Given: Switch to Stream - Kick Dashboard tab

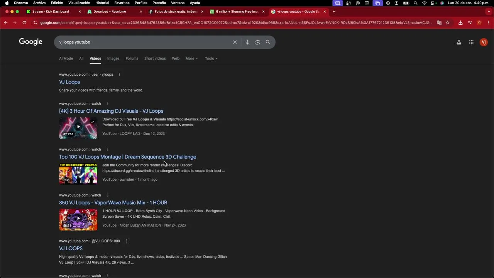Looking at the screenshot, I should 54,12.
